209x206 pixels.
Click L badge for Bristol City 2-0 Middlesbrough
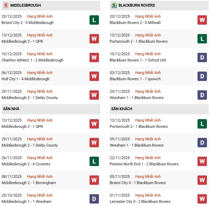94,20
